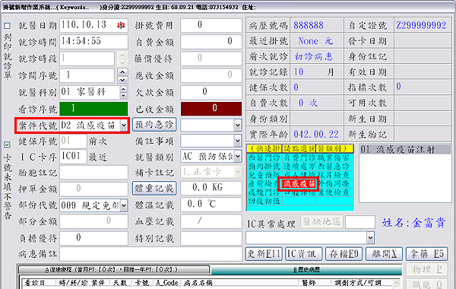Screen dimensions: 456x289
Task: Click the dark red 已收金額 field
Action: [211, 109]
